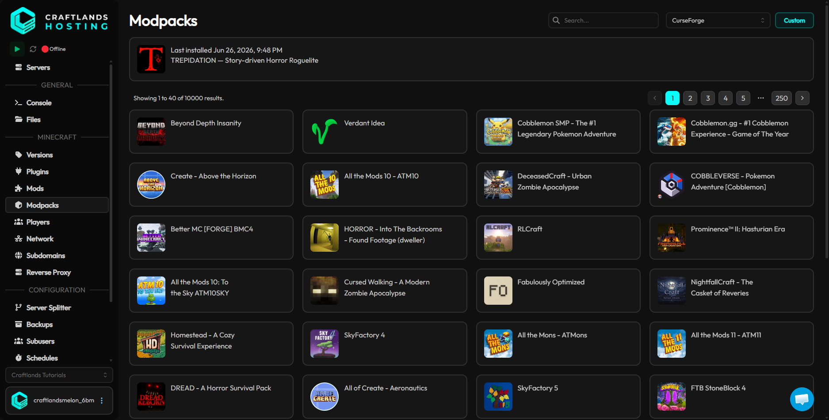The width and height of the screenshot is (829, 420).
Task: Open the Subusers page
Action: [57, 341]
